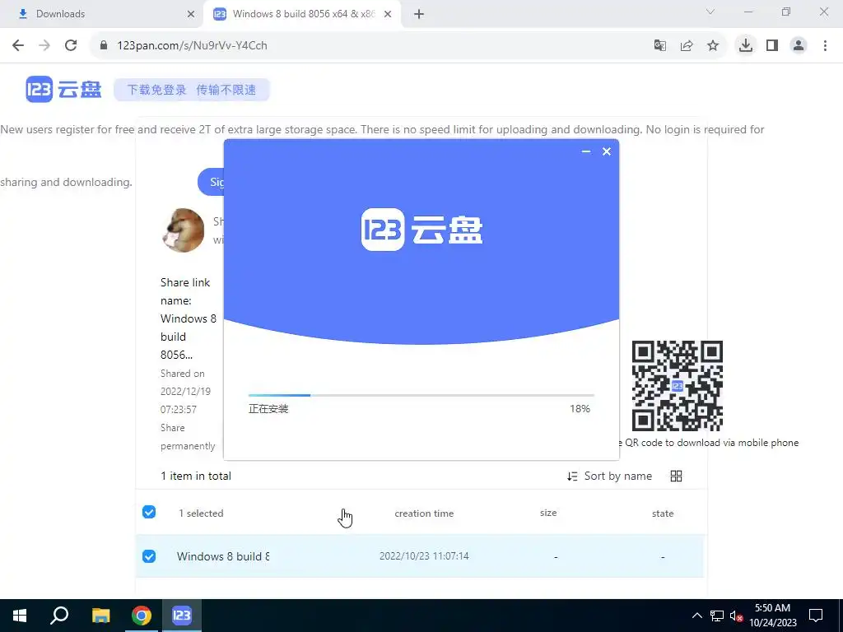Image resolution: width=843 pixels, height=632 pixels.
Task: Open the Google Translate page icon
Action: [x=659, y=46]
